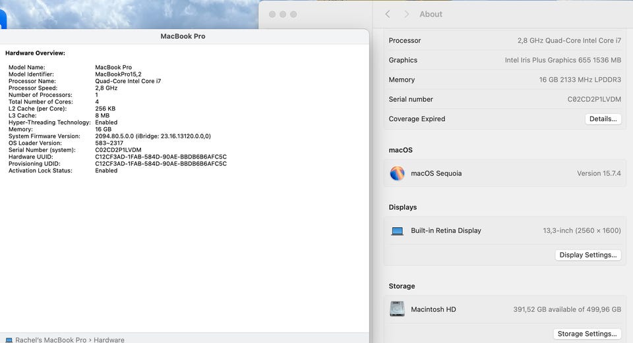Click the Hardware Overview heading
The width and height of the screenshot is (633, 343).
(35, 53)
